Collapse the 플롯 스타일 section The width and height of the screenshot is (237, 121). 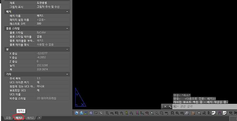click(x=67, y=28)
